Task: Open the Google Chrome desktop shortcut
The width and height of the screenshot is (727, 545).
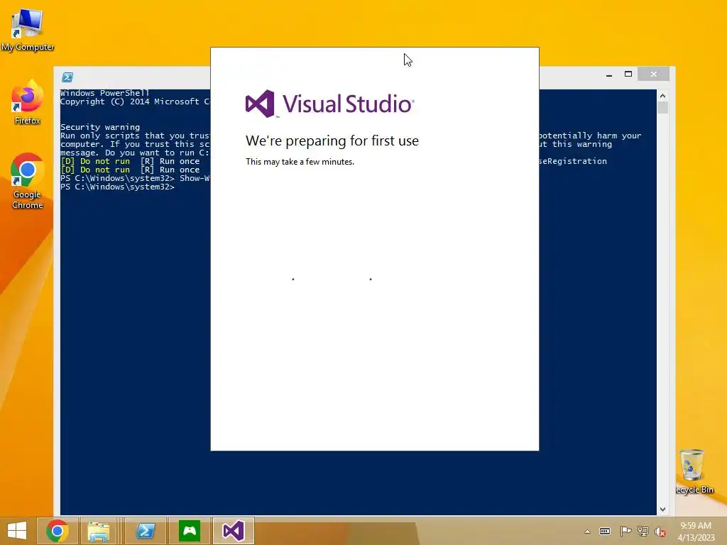Action: tap(28, 181)
